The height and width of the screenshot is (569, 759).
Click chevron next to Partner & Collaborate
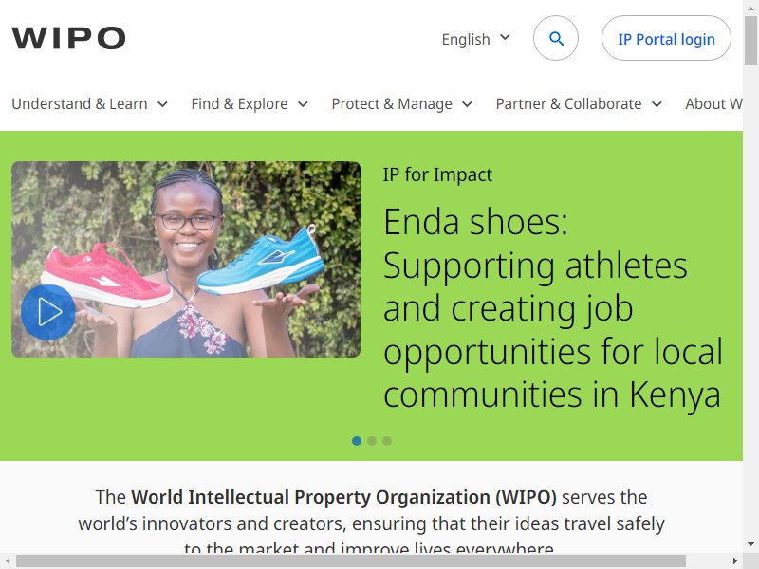pos(657,104)
